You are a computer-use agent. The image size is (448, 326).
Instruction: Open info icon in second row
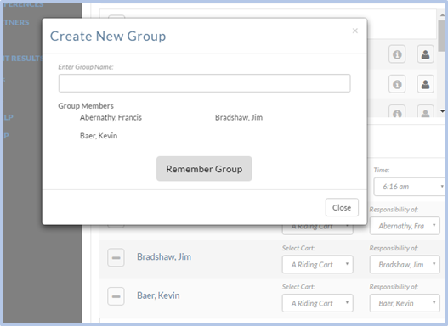click(397, 84)
